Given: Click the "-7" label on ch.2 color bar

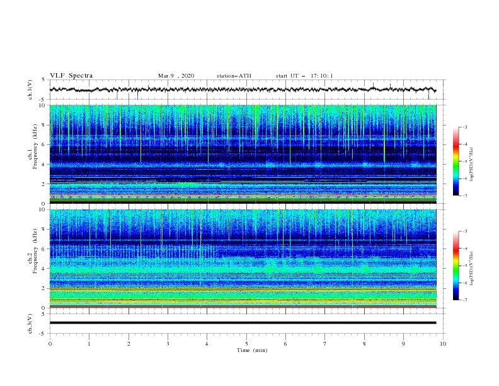Looking at the screenshot, I should pos(465,300).
